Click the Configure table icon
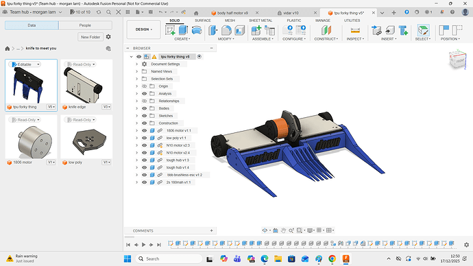 (301, 30)
